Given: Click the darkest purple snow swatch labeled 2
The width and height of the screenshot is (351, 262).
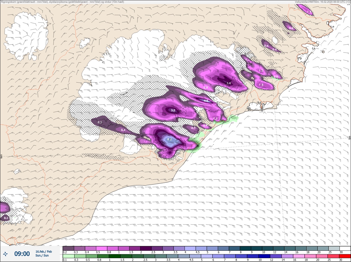Looking at the screenshot, I should 146,248.
